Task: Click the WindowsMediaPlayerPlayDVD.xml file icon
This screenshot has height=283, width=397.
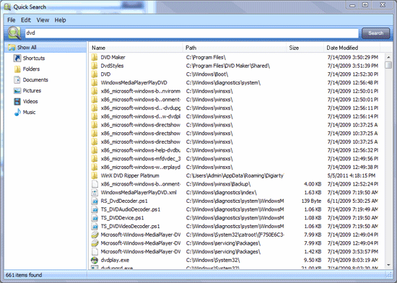Action: click(95, 192)
